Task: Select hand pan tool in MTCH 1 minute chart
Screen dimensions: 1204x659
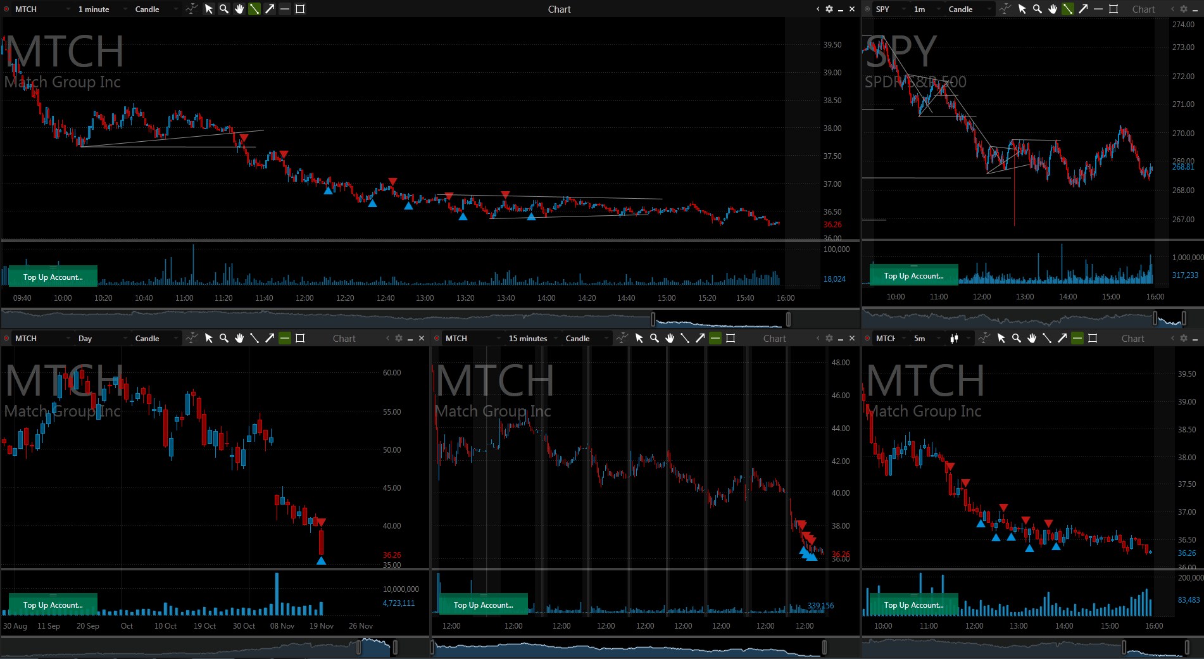Action: pyautogui.click(x=239, y=9)
